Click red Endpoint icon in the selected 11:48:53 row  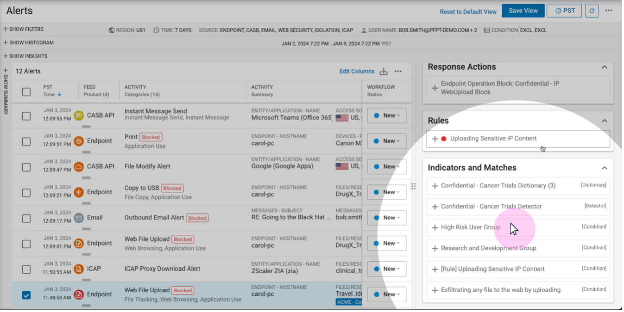79,294
